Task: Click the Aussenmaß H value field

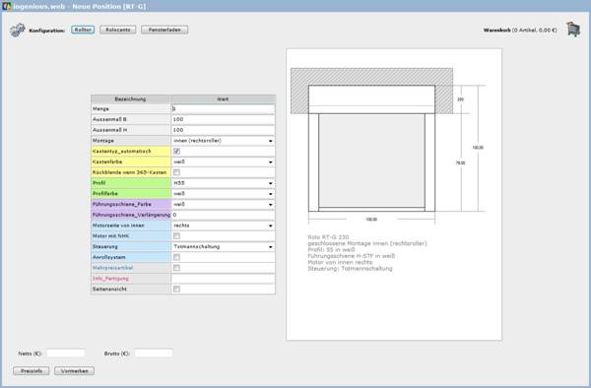Action: (224, 130)
